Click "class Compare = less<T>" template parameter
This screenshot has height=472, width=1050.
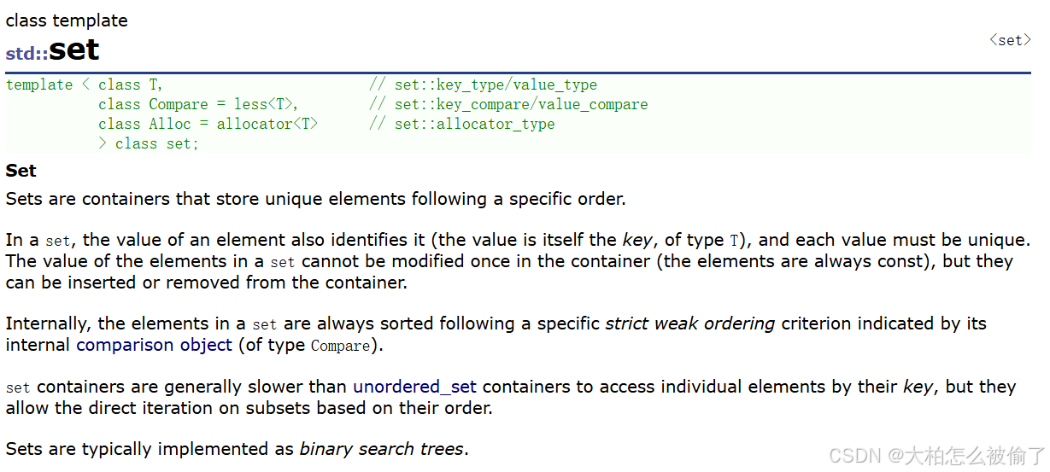(x=198, y=104)
